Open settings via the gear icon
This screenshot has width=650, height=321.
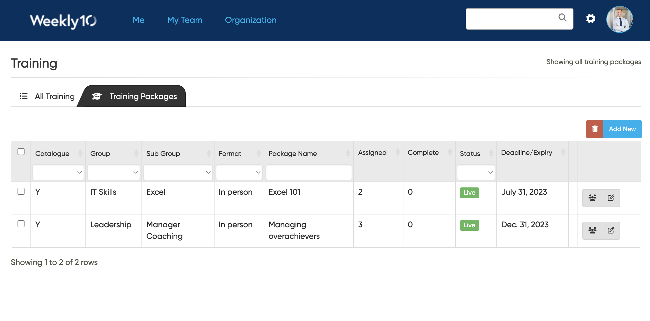590,19
